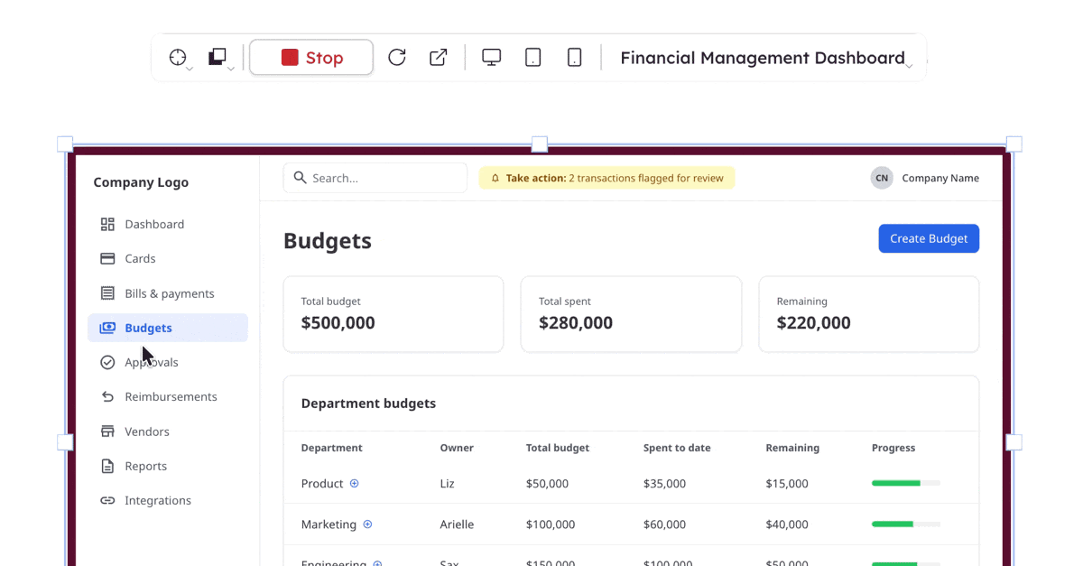Open Financial Management Dashboard dropdown
The image size is (1083, 566).
pos(765,59)
